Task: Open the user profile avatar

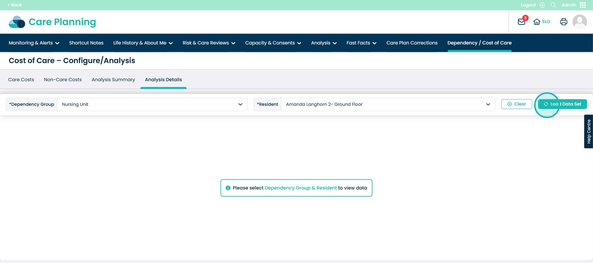Action: pos(579,22)
